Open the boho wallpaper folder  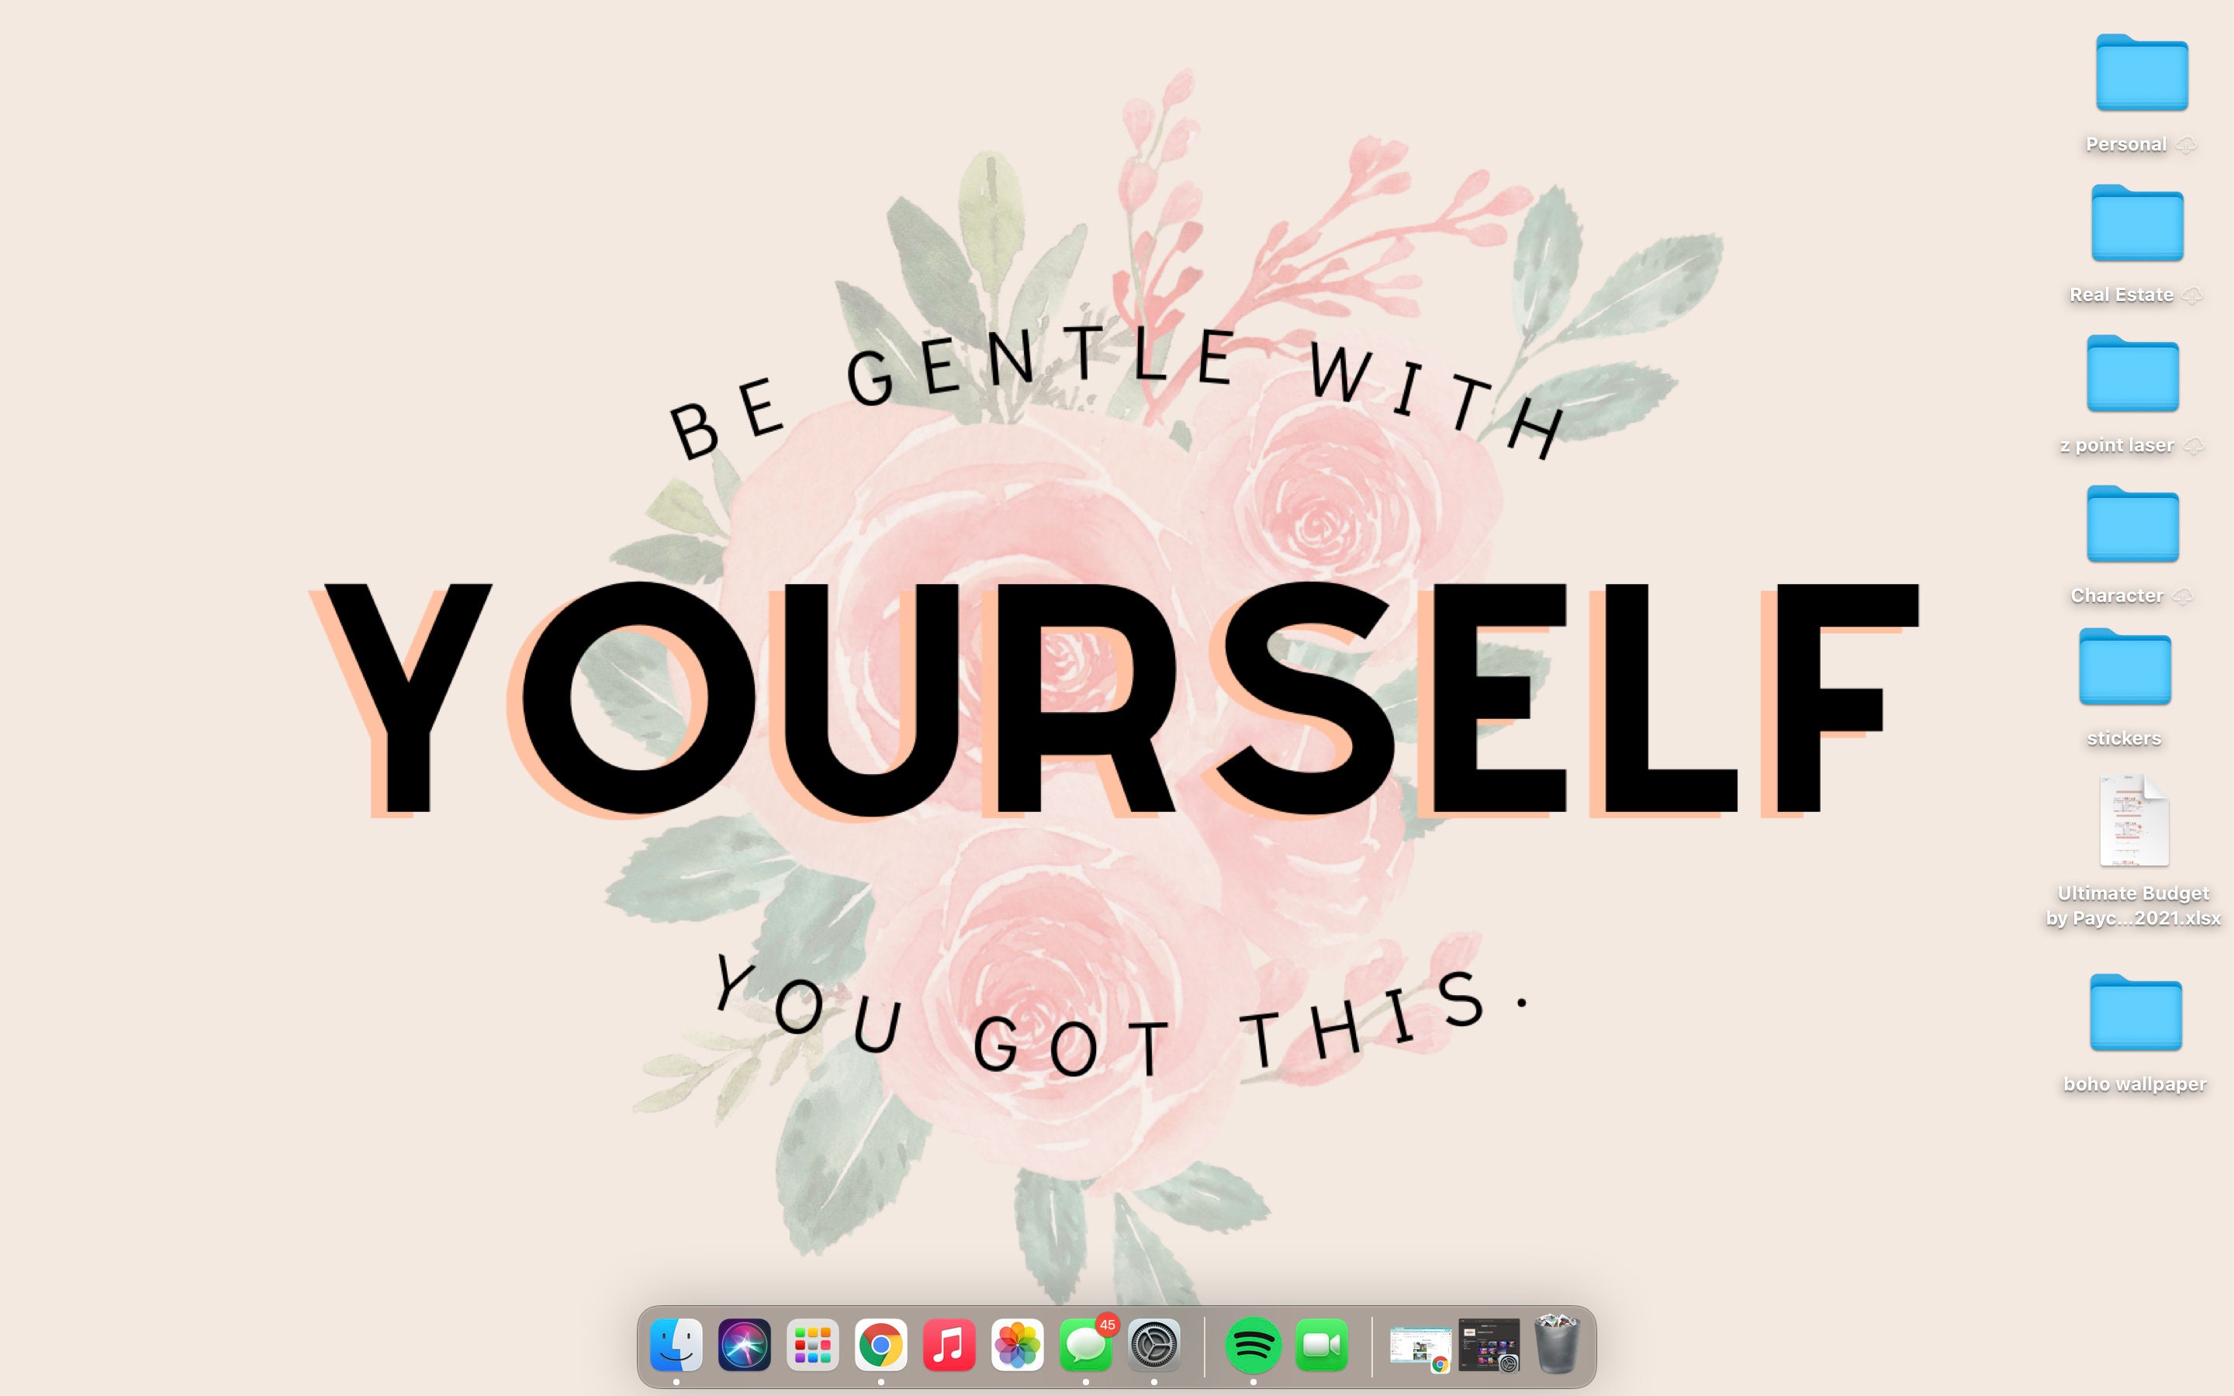(x=2137, y=1014)
